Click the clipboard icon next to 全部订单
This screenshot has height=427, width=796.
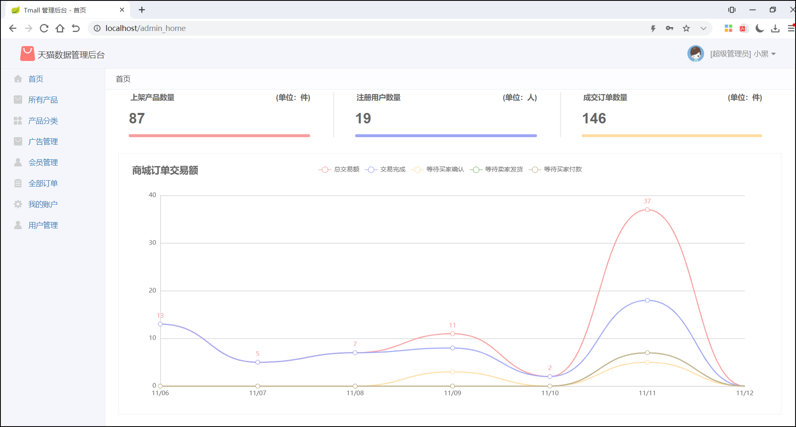[18, 183]
